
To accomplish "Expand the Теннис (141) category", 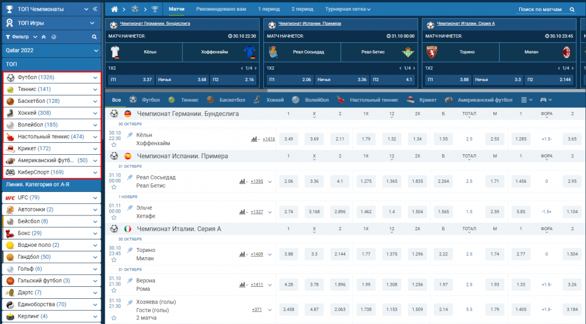I will pyautogui.click(x=95, y=89).
